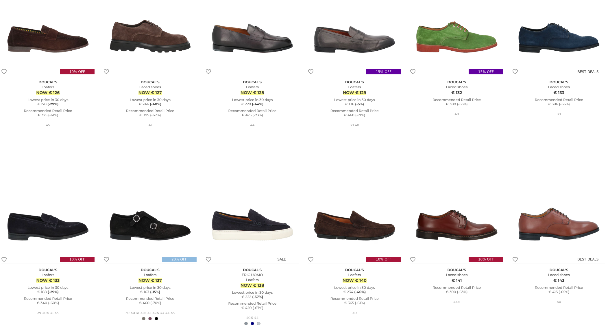The width and height of the screenshot is (610, 327).
Task: View the white-soled navy loafer image
Action: [x=252, y=225]
